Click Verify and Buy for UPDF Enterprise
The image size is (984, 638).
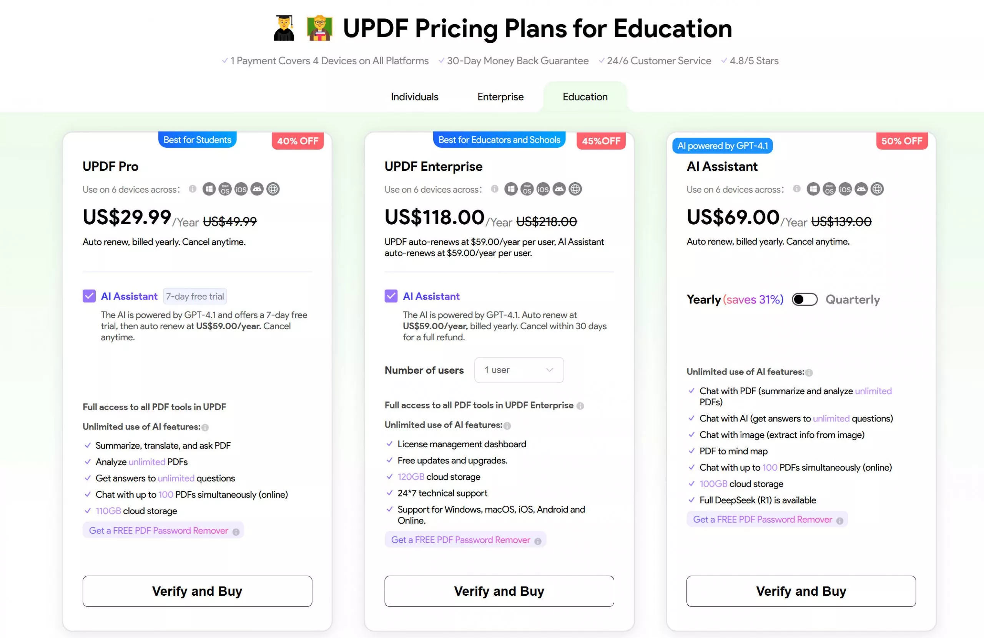[499, 591]
